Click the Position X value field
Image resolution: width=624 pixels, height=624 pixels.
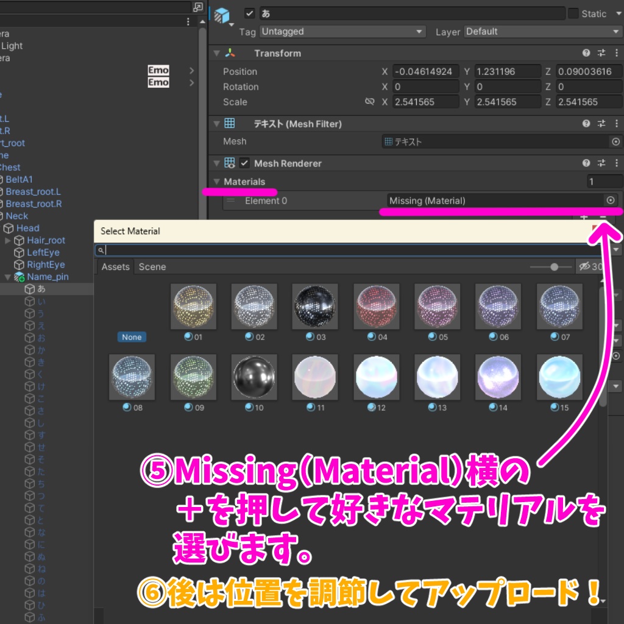426,72
